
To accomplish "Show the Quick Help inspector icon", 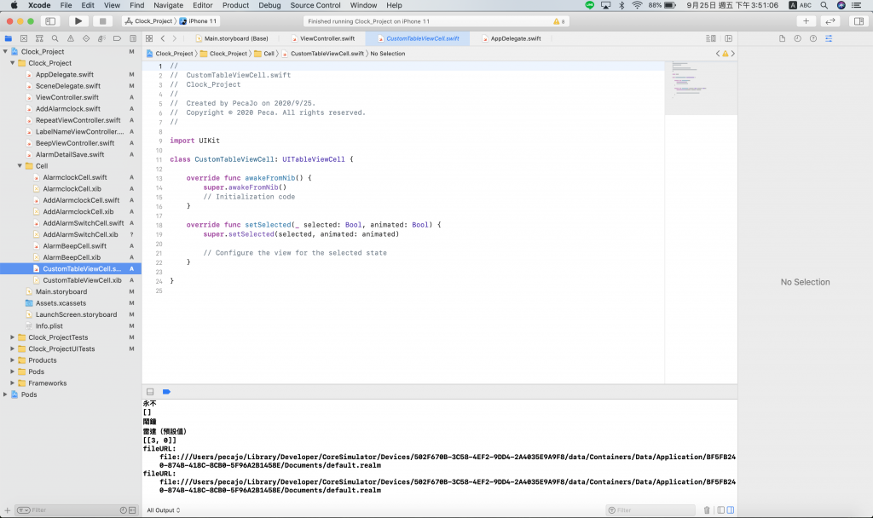I will [x=812, y=38].
